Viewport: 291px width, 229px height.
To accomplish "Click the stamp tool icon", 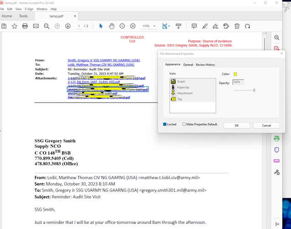I will [x=226, y=26].
